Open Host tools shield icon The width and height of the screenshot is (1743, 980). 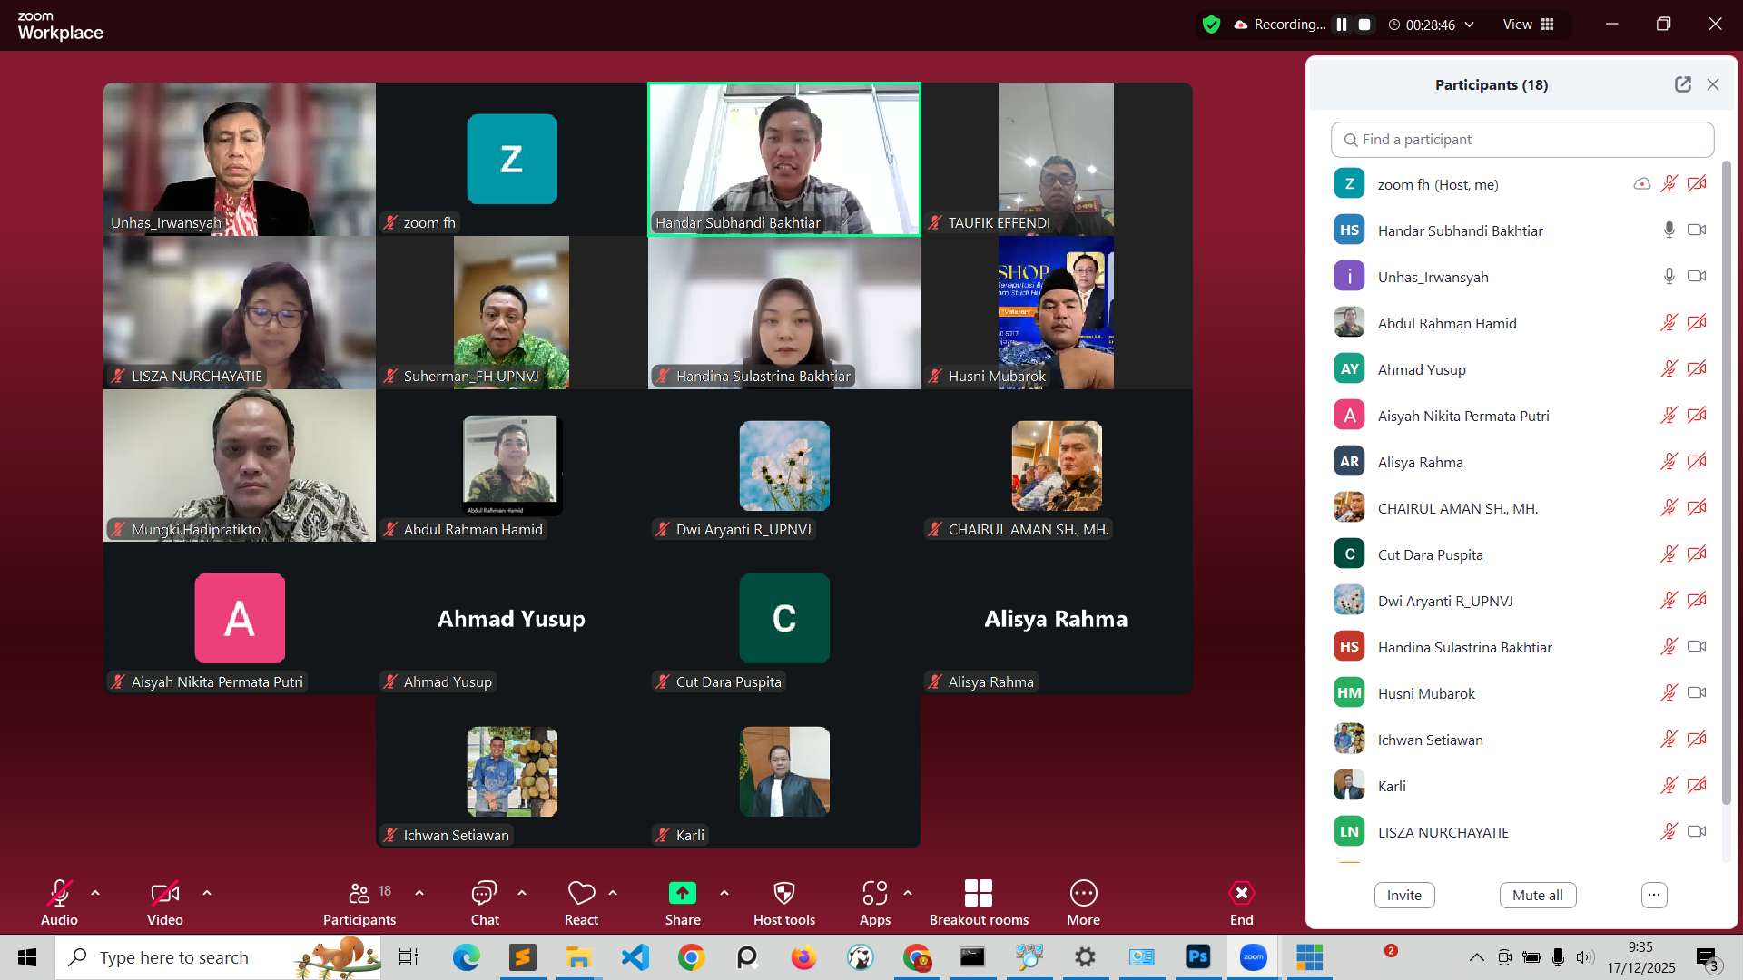click(x=784, y=894)
